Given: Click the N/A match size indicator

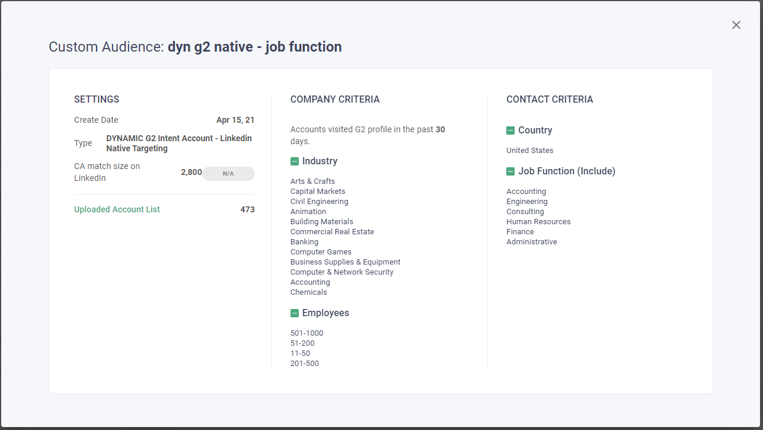Looking at the screenshot, I should tap(228, 174).
